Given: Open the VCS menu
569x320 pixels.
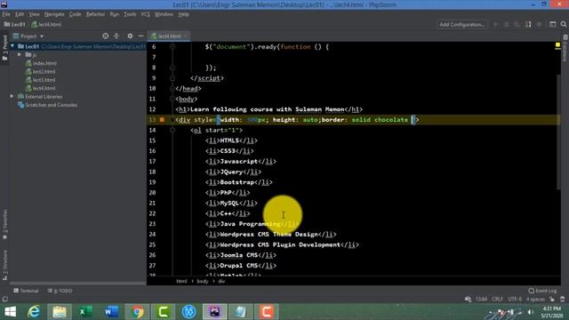Looking at the screenshot, I should (x=145, y=14).
